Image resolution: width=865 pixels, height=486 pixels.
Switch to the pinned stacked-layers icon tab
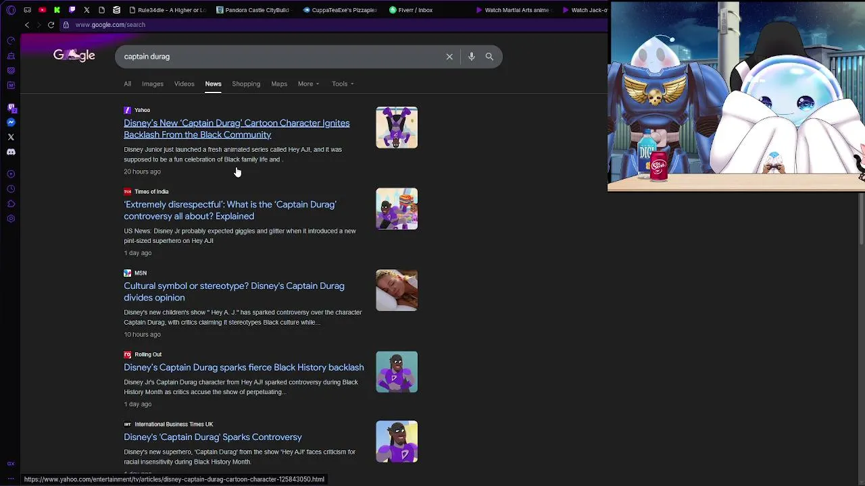(116, 10)
